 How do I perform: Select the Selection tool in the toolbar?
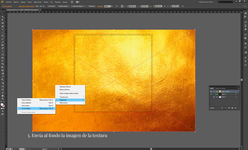(2, 14)
